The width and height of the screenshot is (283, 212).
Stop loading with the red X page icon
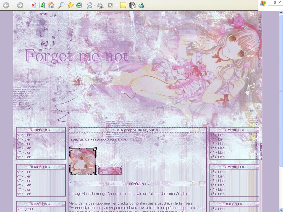click(x=33, y=5)
